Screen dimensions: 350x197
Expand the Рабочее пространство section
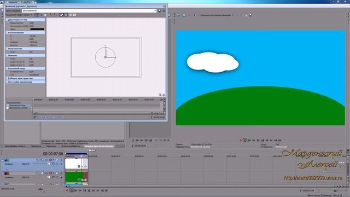point(7,78)
